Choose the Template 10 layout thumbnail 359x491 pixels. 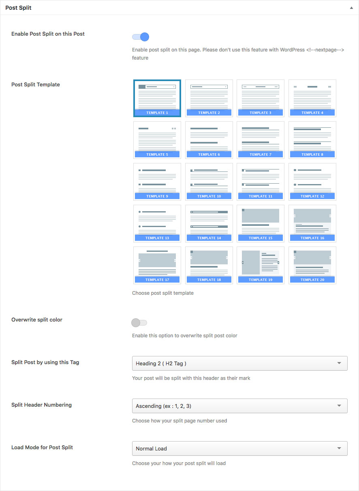209,182
